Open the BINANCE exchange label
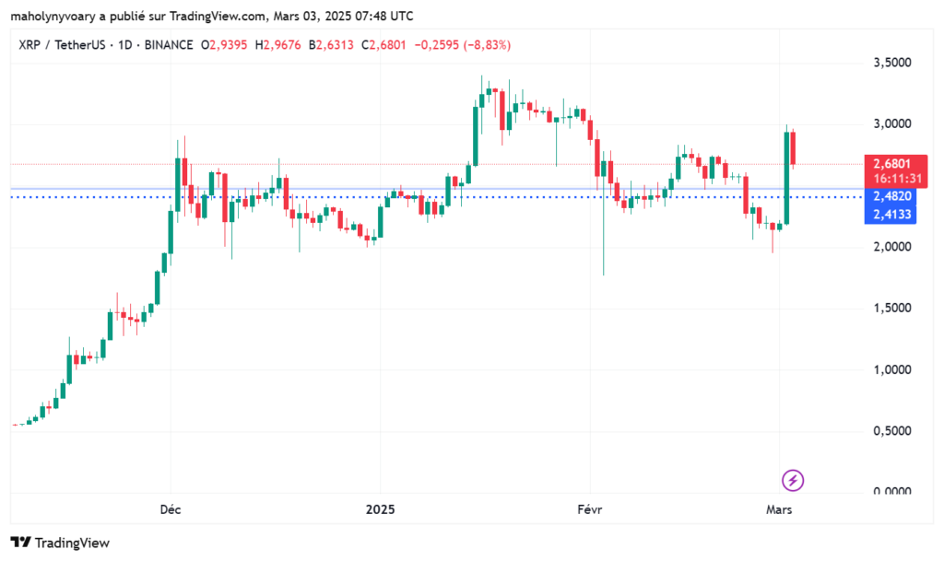This screenshot has width=944, height=561. coord(167,44)
